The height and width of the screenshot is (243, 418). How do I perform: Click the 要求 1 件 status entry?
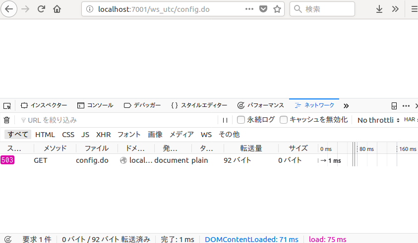click(x=37, y=239)
